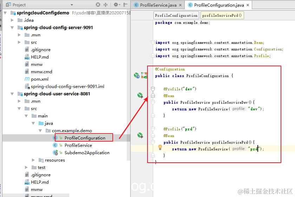The height and width of the screenshot is (197, 295).
Task: Fold the profileServiceDev method
Action: [x=153, y=102]
